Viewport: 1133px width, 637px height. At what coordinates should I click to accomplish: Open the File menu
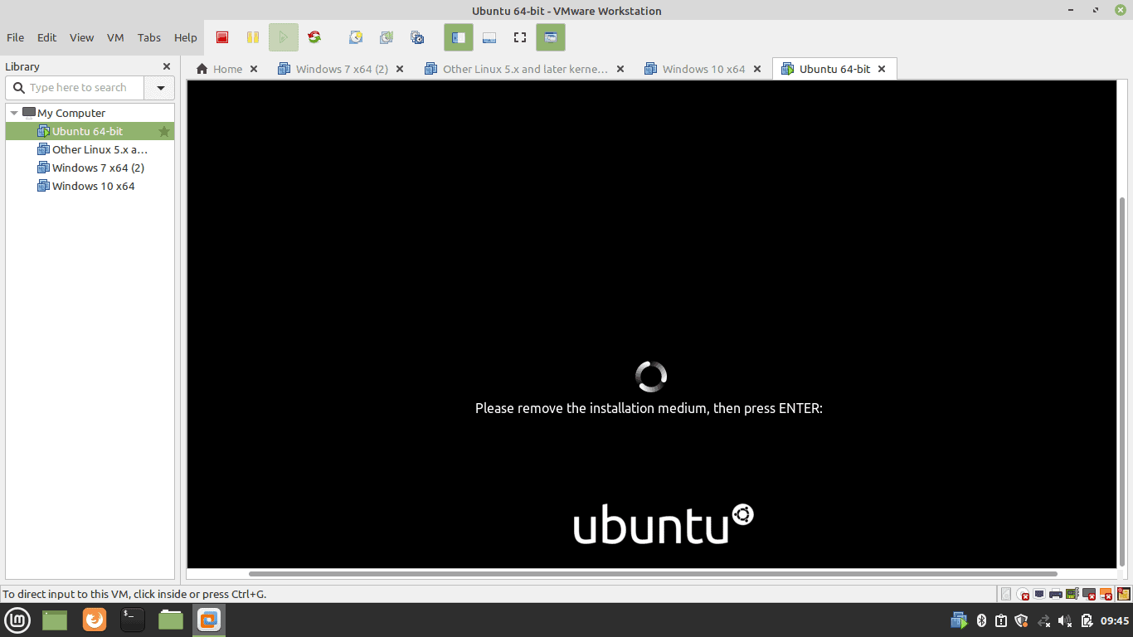(15, 37)
